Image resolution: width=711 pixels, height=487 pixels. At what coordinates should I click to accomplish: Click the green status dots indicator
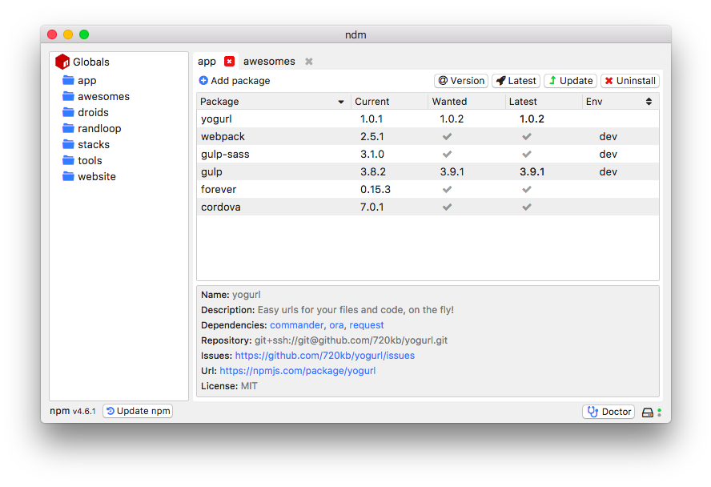659,413
